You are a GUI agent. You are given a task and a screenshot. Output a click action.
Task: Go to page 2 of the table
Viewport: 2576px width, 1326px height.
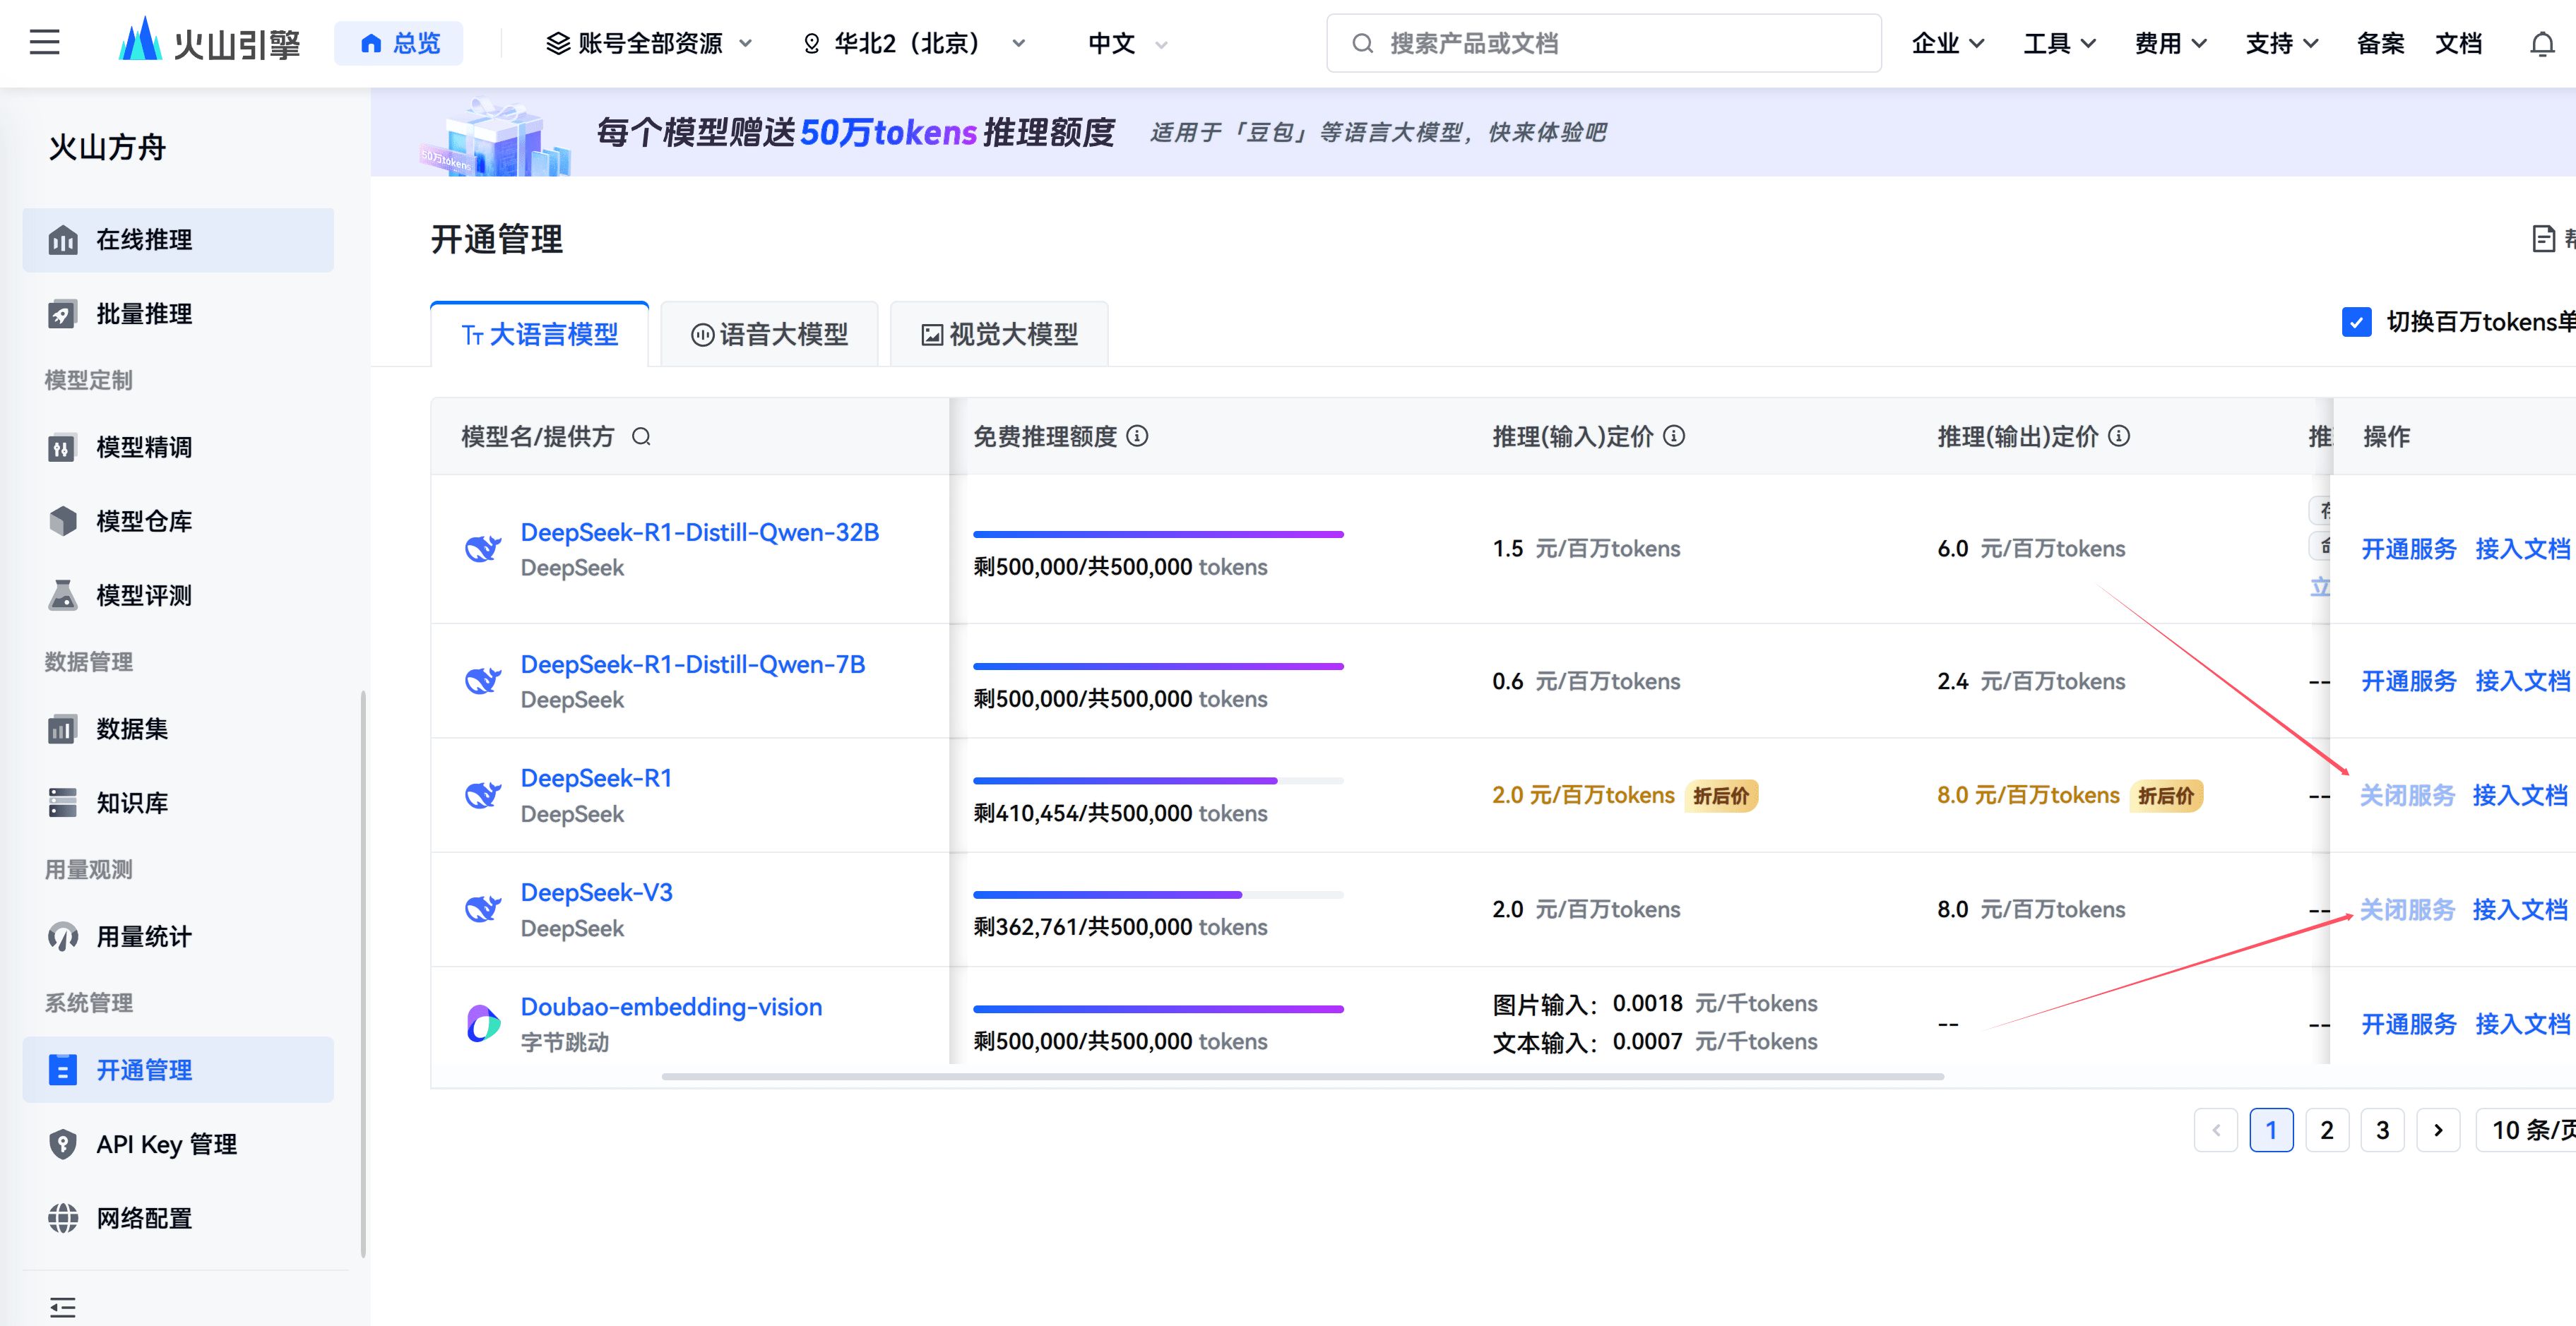point(2327,1130)
